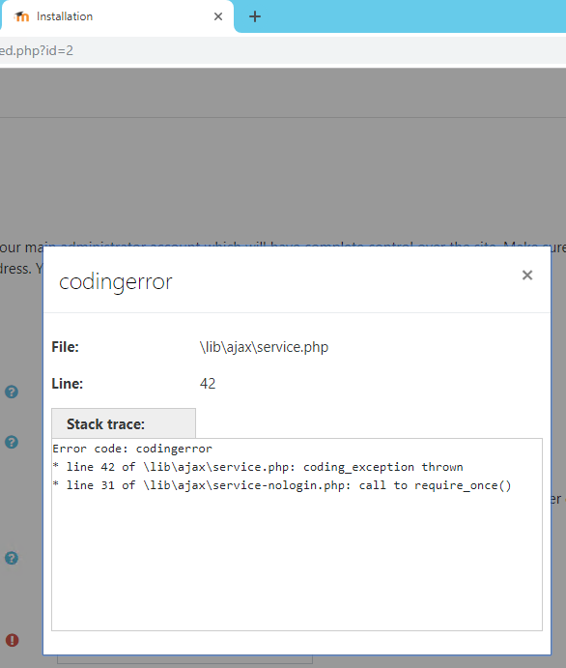Collapse the Stack trace header
The width and height of the screenshot is (566, 668).
(124, 423)
